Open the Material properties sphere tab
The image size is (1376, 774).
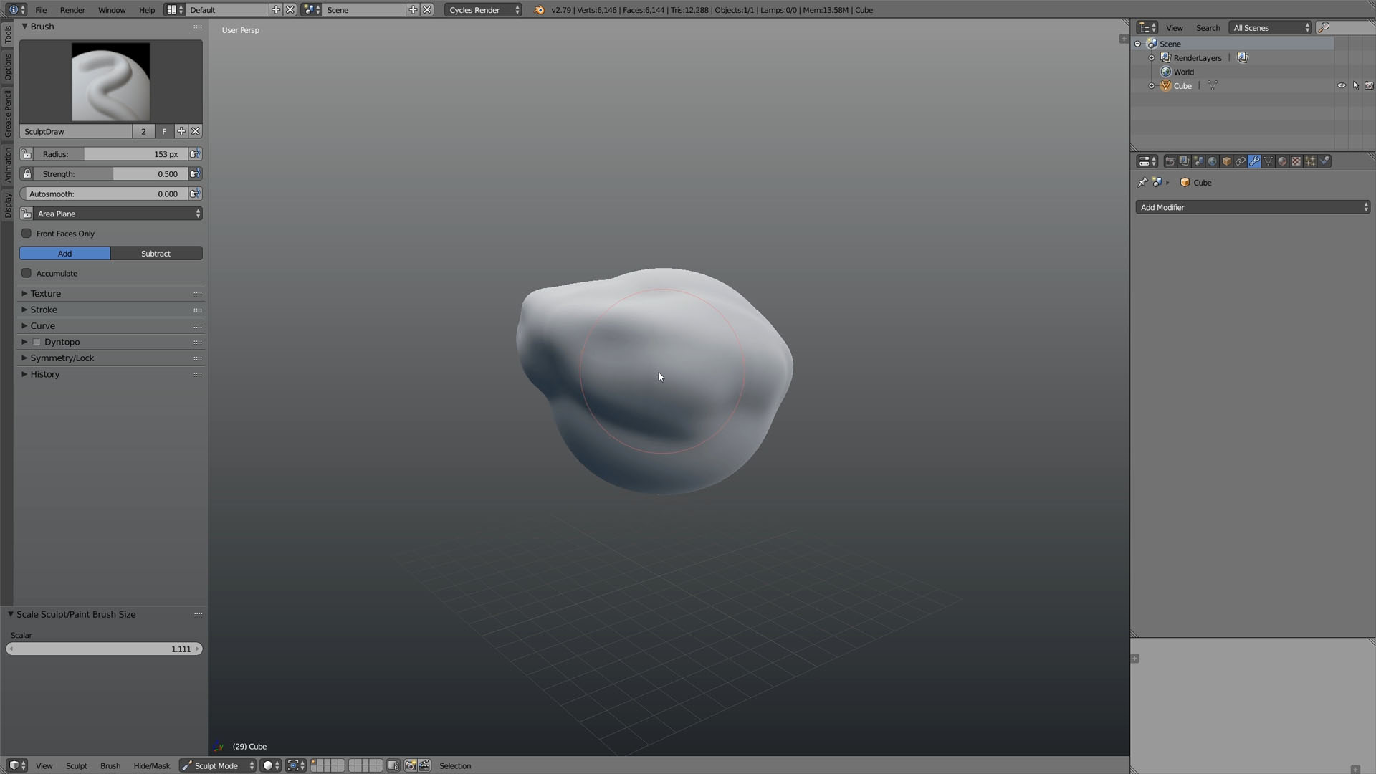coord(1282,161)
